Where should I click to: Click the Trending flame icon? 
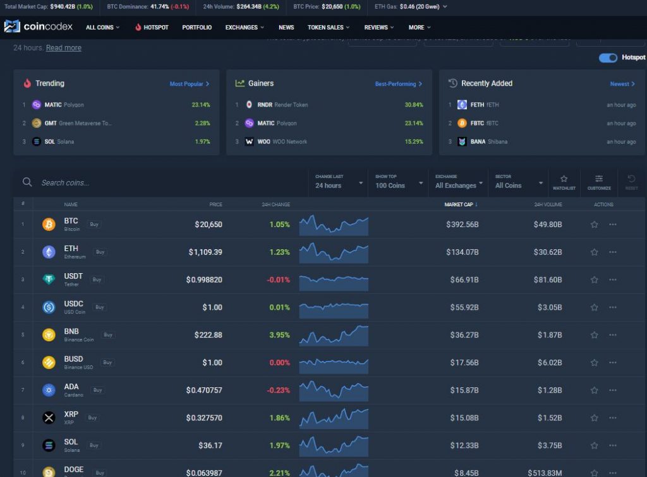27,83
